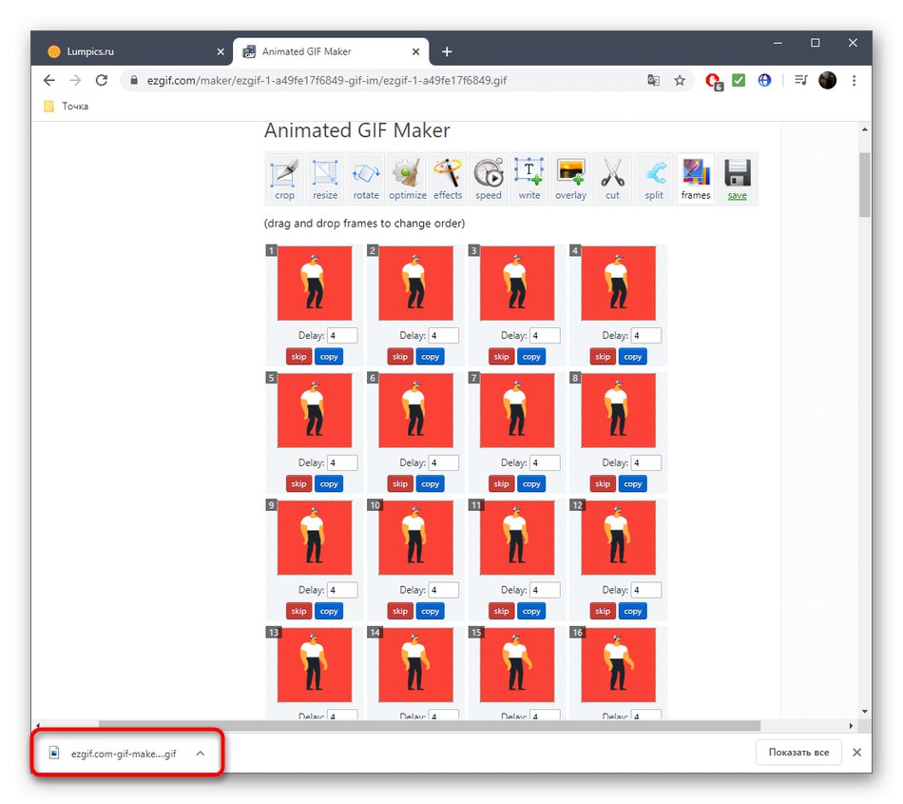Copy frame 5
Viewport: 903px width, 804px height.
pyautogui.click(x=329, y=484)
